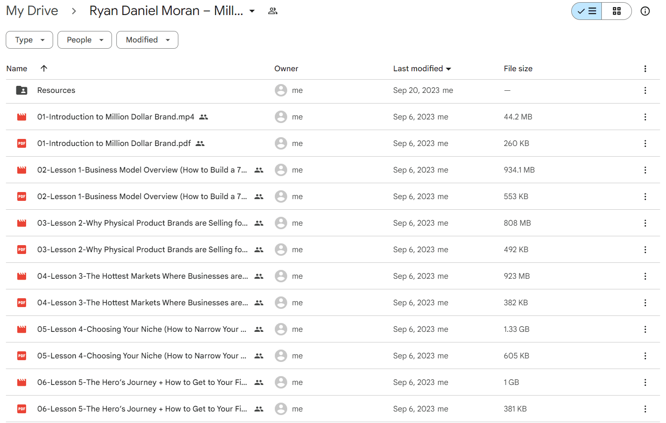The image size is (666, 423).
Task: Select 06-Lesson 5 file name sized 1 GB
Action: (142, 382)
